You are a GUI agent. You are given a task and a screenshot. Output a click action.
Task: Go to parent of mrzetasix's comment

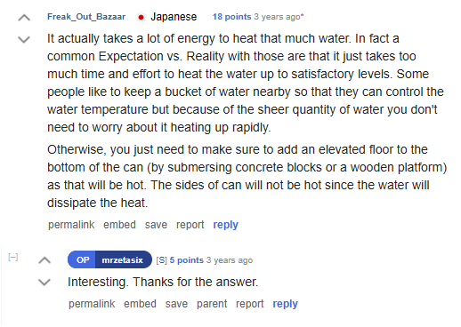(212, 304)
